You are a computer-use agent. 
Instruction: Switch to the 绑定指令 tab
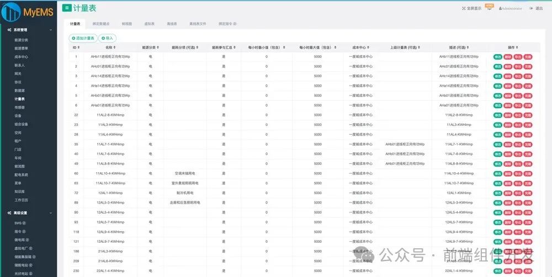[x=227, y=24]
